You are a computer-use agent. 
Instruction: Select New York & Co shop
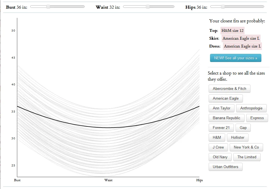click(x=246, y=147)
